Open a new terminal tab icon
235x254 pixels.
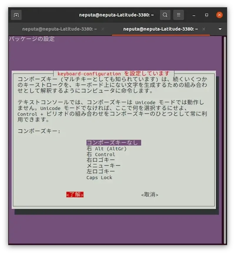pyautogui.click(x=16, y=15)
